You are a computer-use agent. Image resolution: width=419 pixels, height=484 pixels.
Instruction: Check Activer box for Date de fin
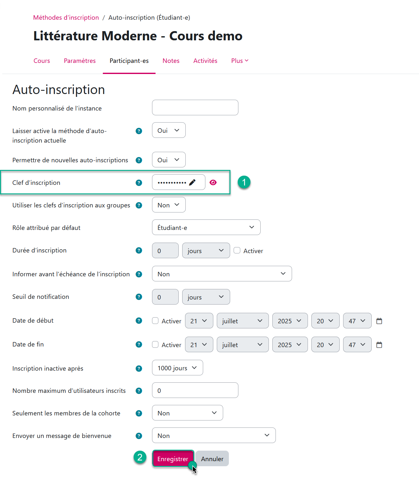click(x=155, y=345)
